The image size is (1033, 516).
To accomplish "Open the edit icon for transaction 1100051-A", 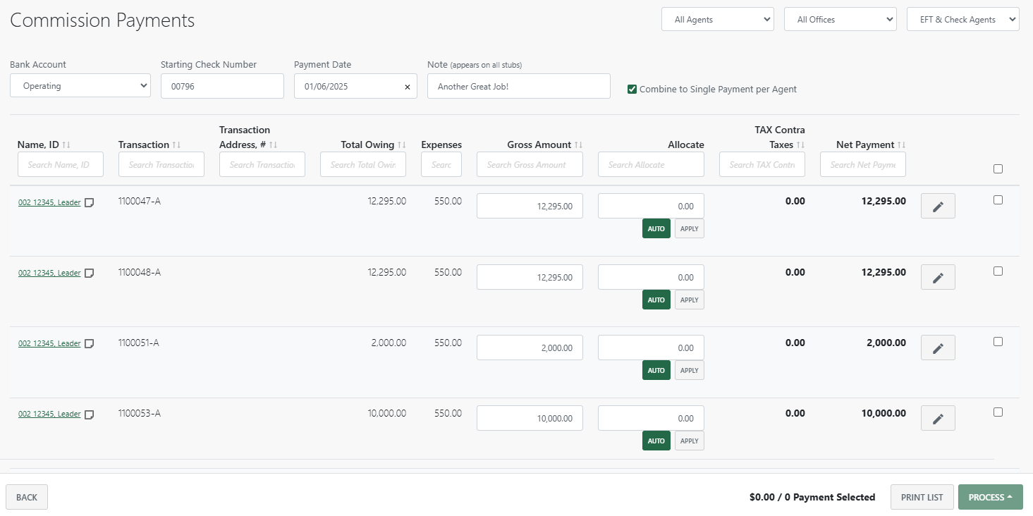I will click(x=938, y=347).
